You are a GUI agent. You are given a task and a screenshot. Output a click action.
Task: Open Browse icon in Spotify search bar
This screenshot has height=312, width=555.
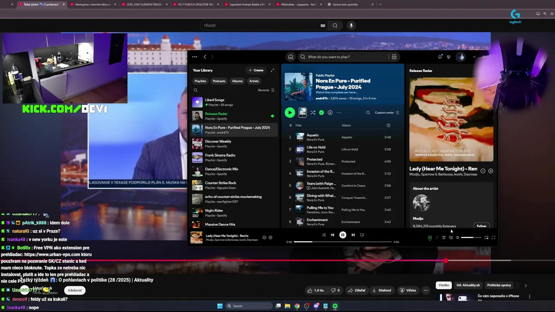coord(394,57)
